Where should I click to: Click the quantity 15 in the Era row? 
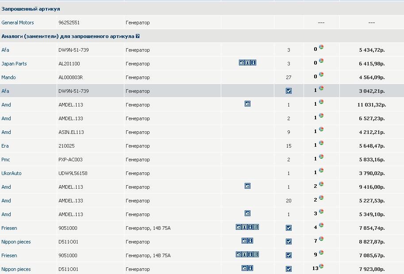coord(289,146)
